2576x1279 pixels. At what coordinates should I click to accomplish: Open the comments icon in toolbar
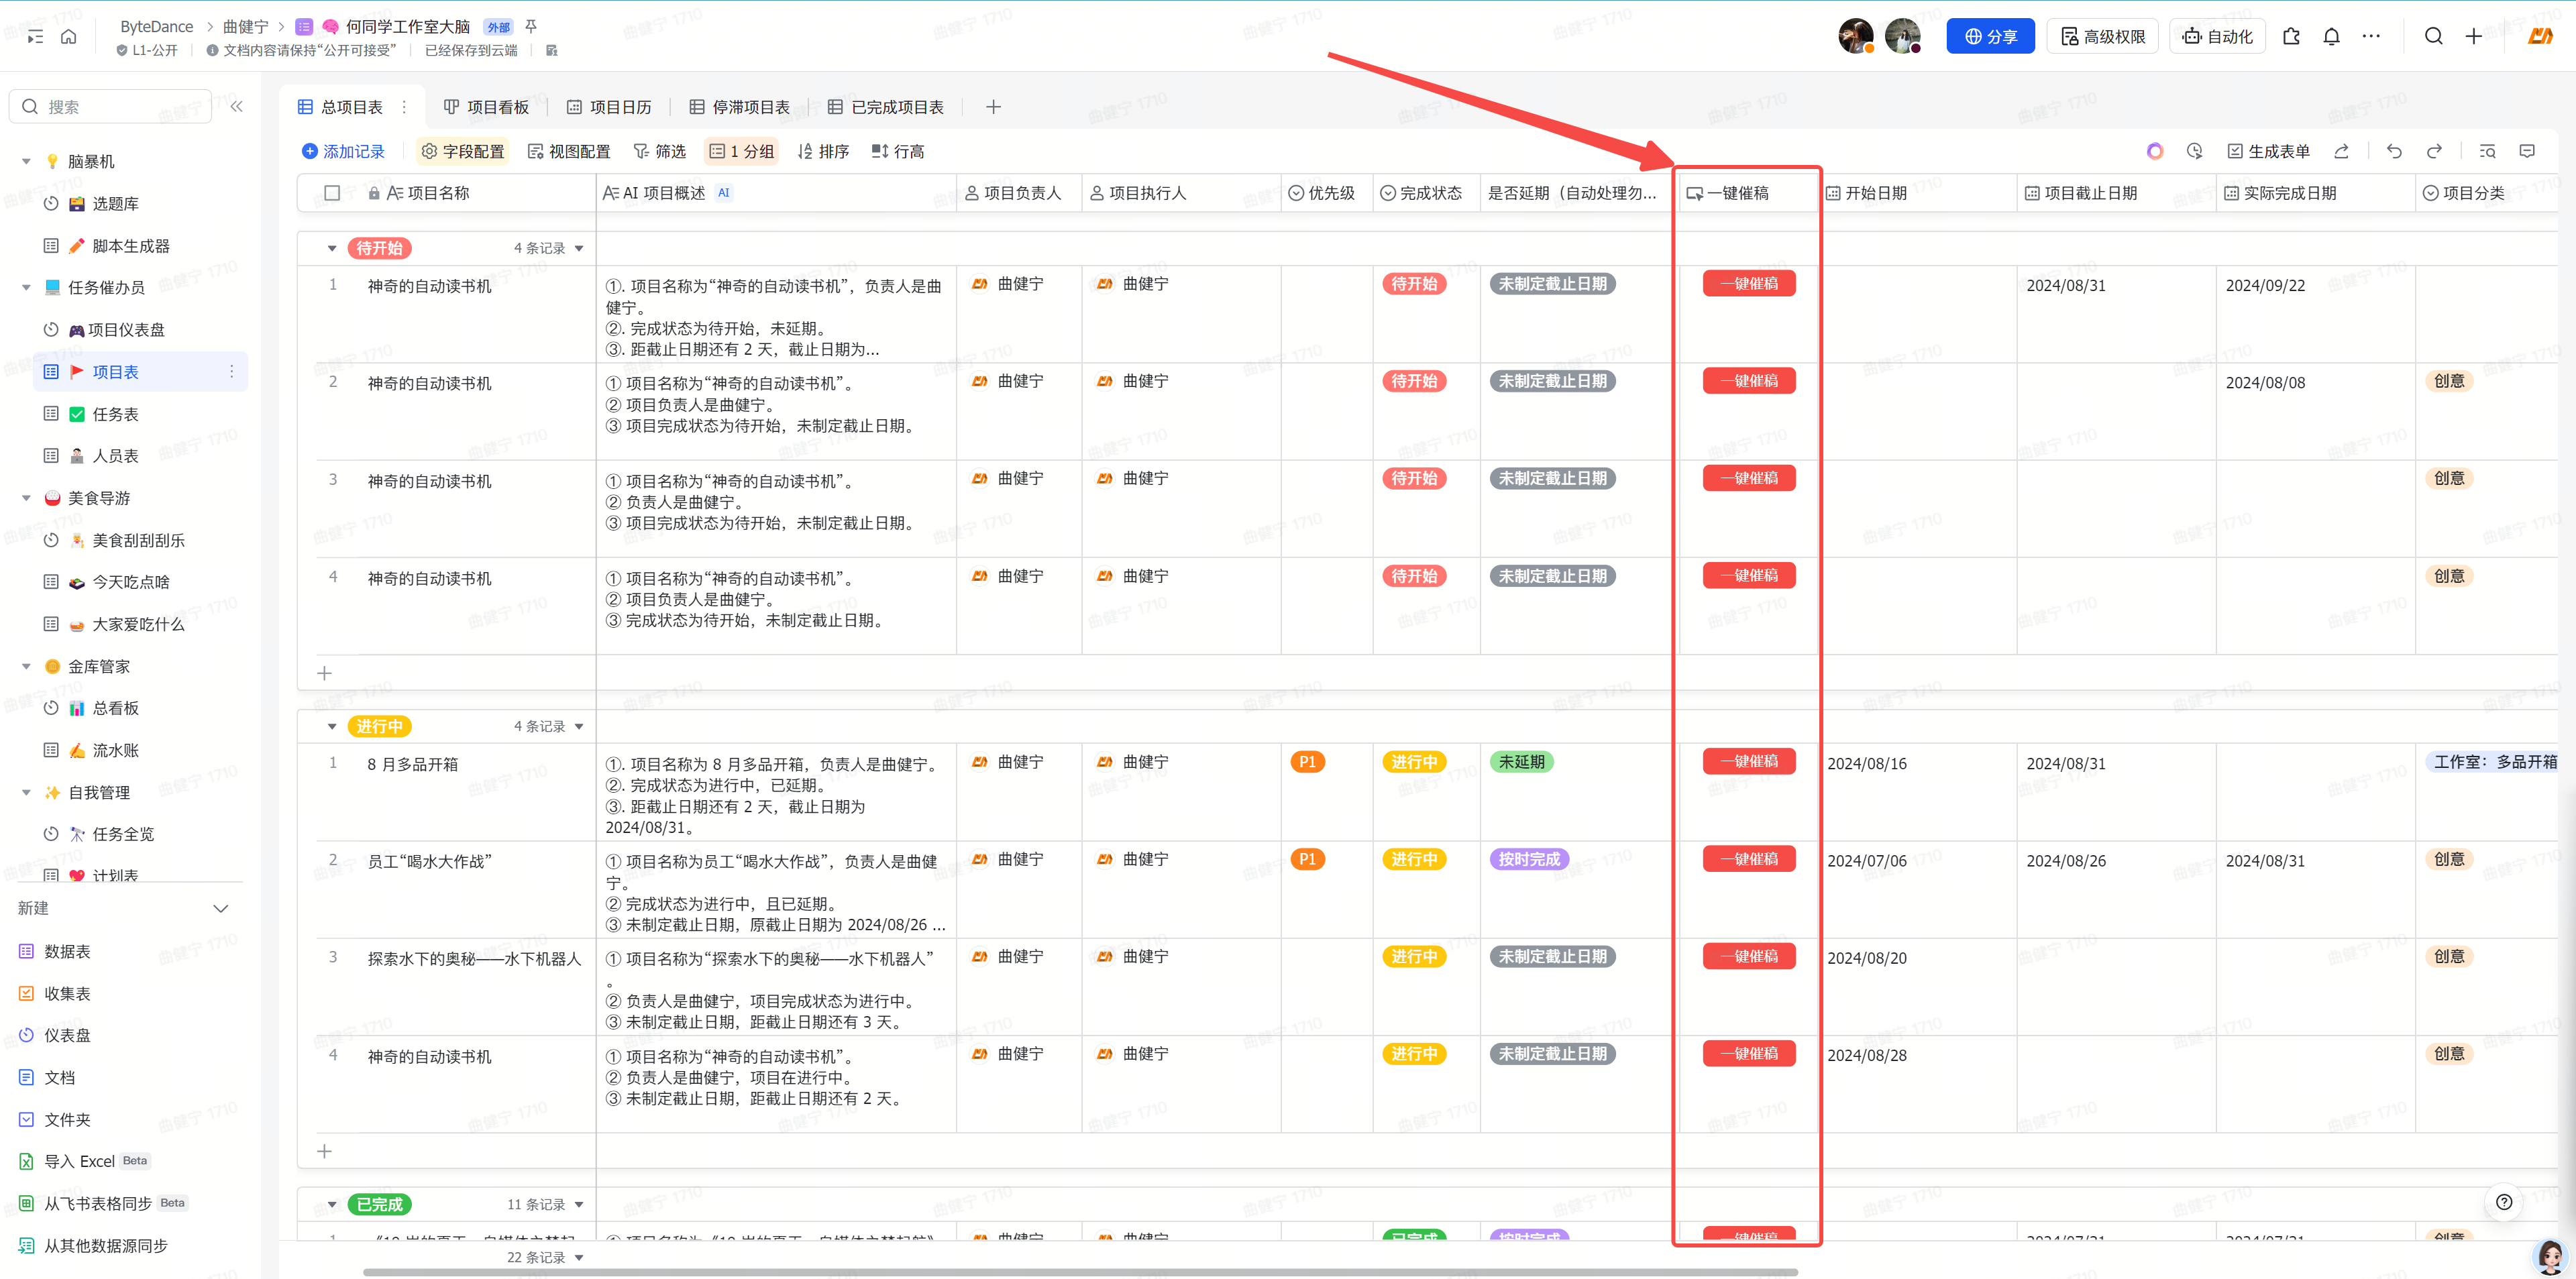pos(2527,151)
